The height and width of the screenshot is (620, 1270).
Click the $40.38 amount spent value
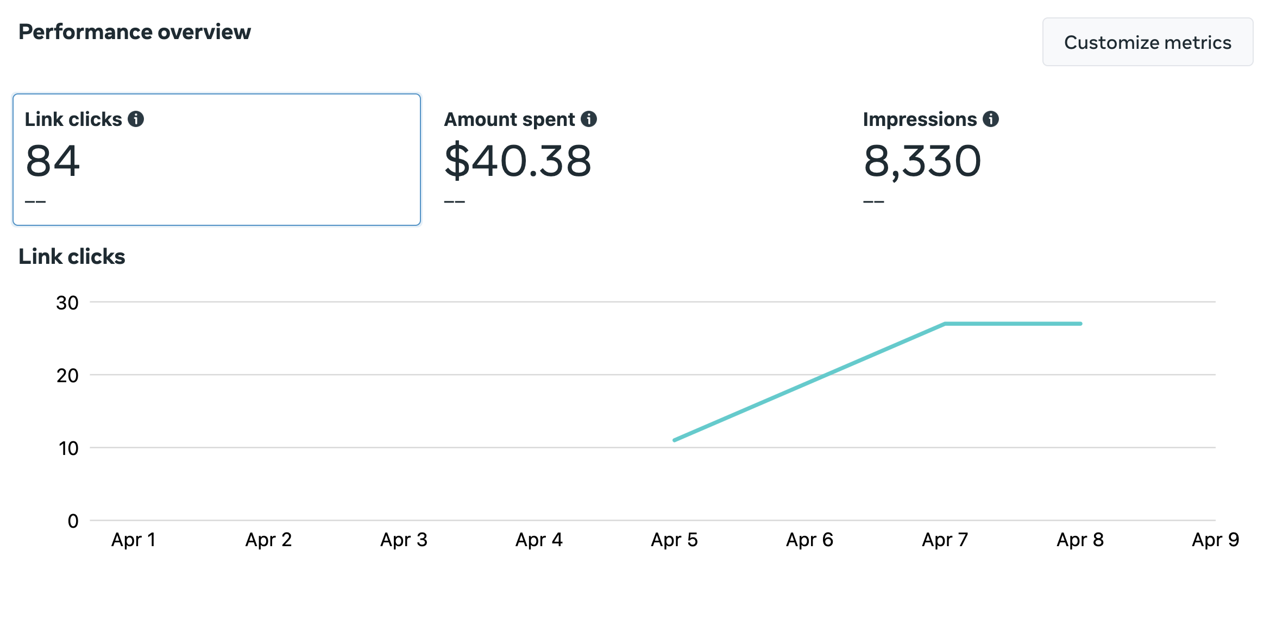518,161
